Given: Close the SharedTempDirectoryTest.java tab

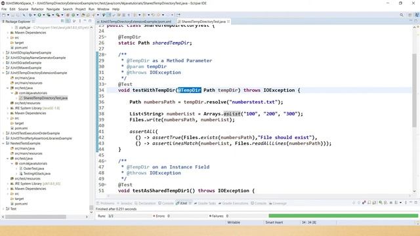Looking at the screenshot, I should click(x=228, y=22).
